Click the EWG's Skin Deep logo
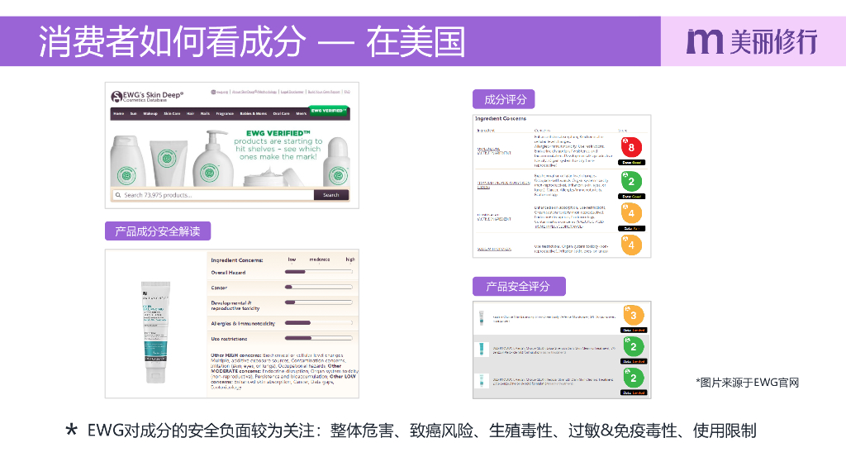The image size is (846, 476). click(147, 96)
